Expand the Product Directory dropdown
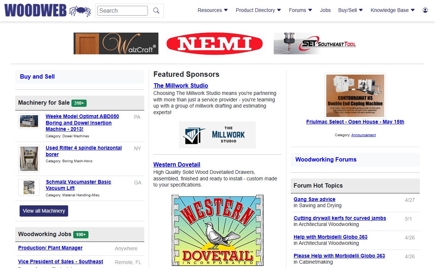This screenshot has width=435, height=268. (x=258, y=10)
